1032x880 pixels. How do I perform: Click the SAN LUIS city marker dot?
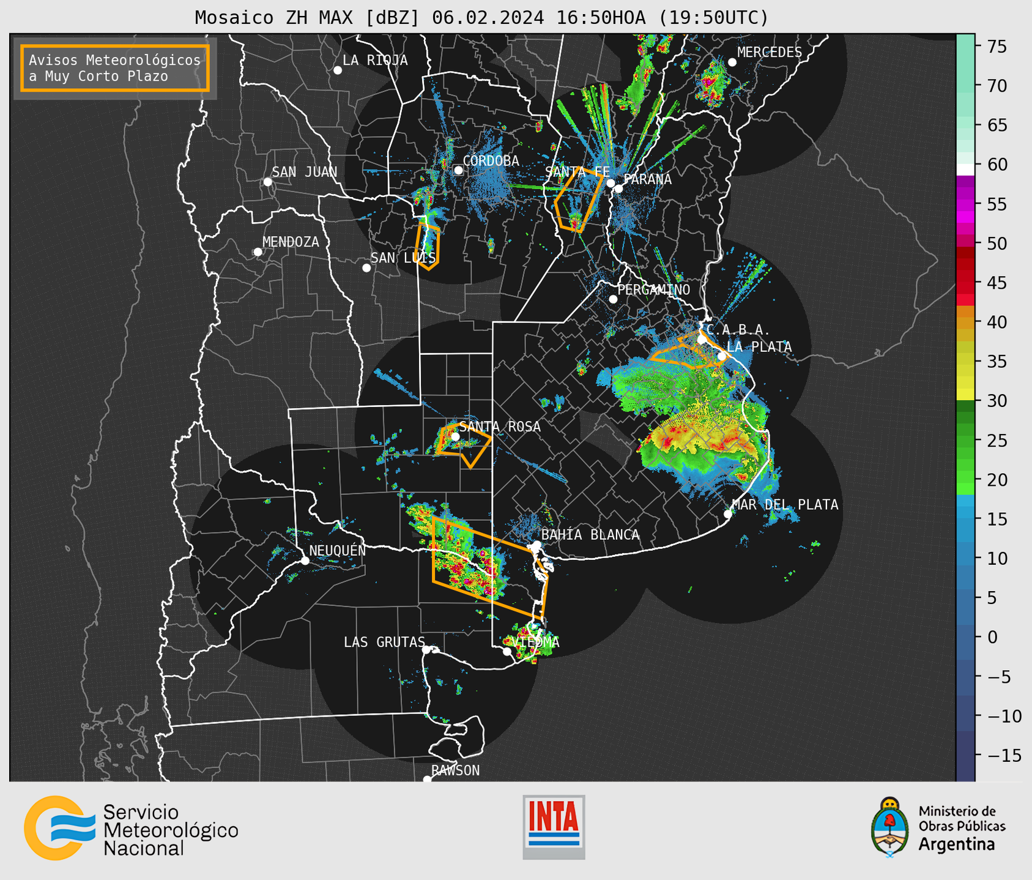click(x=366, y=268)
